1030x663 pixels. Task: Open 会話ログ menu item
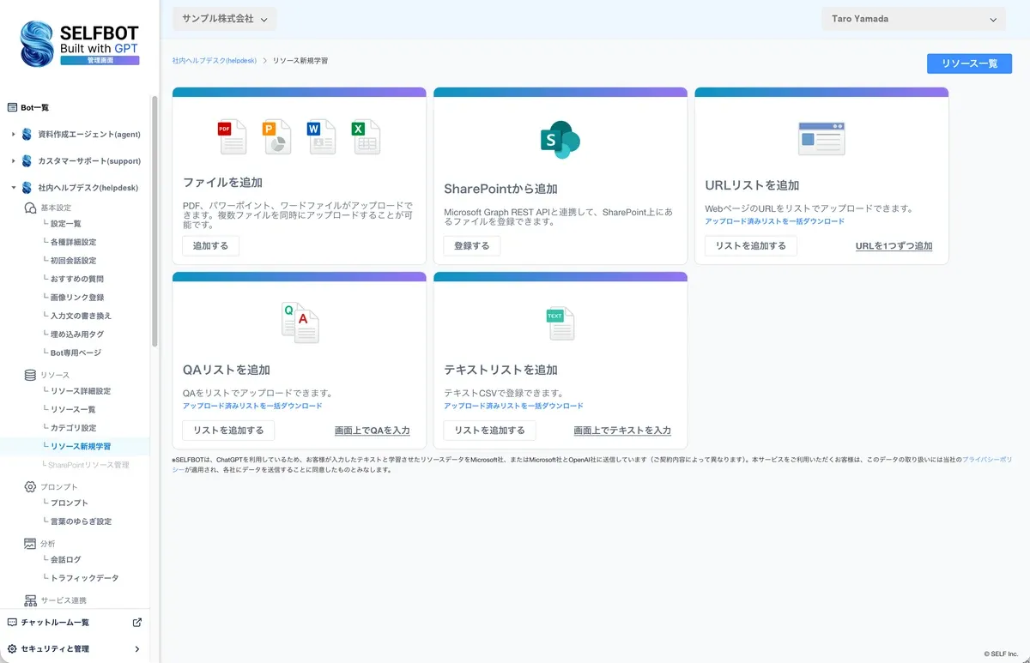point(66,559)
